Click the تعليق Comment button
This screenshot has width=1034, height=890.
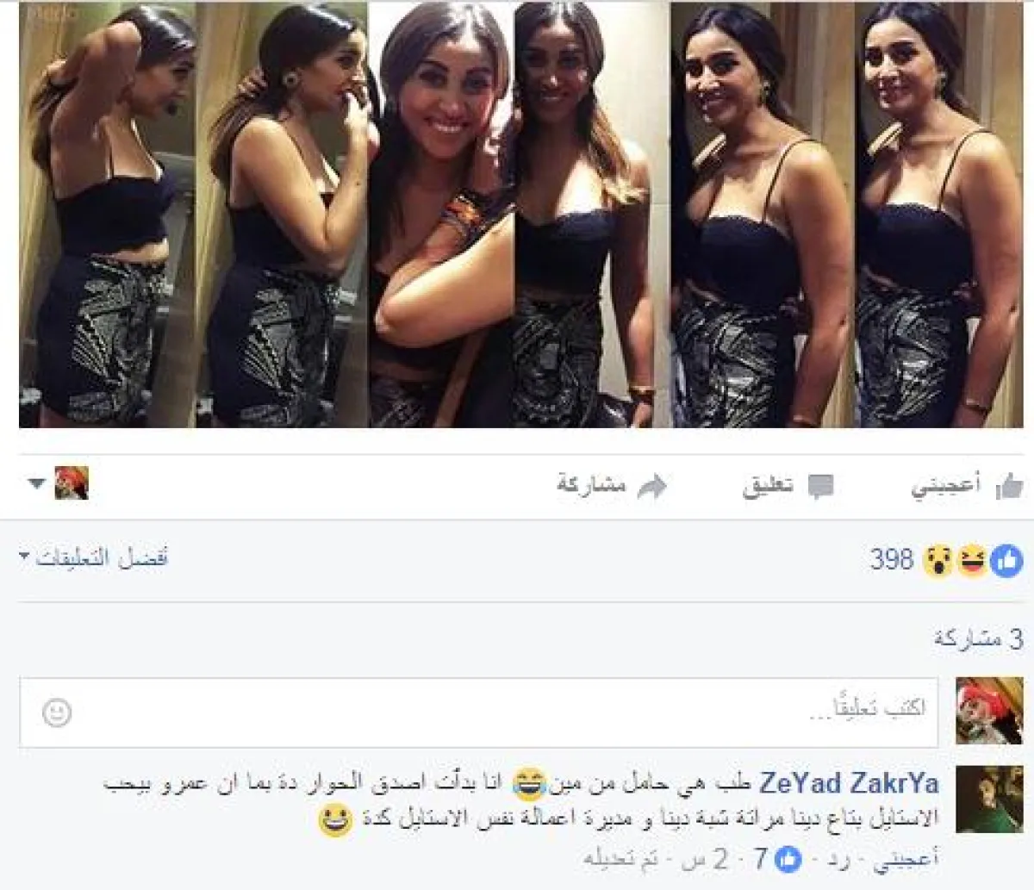point(788,487)
